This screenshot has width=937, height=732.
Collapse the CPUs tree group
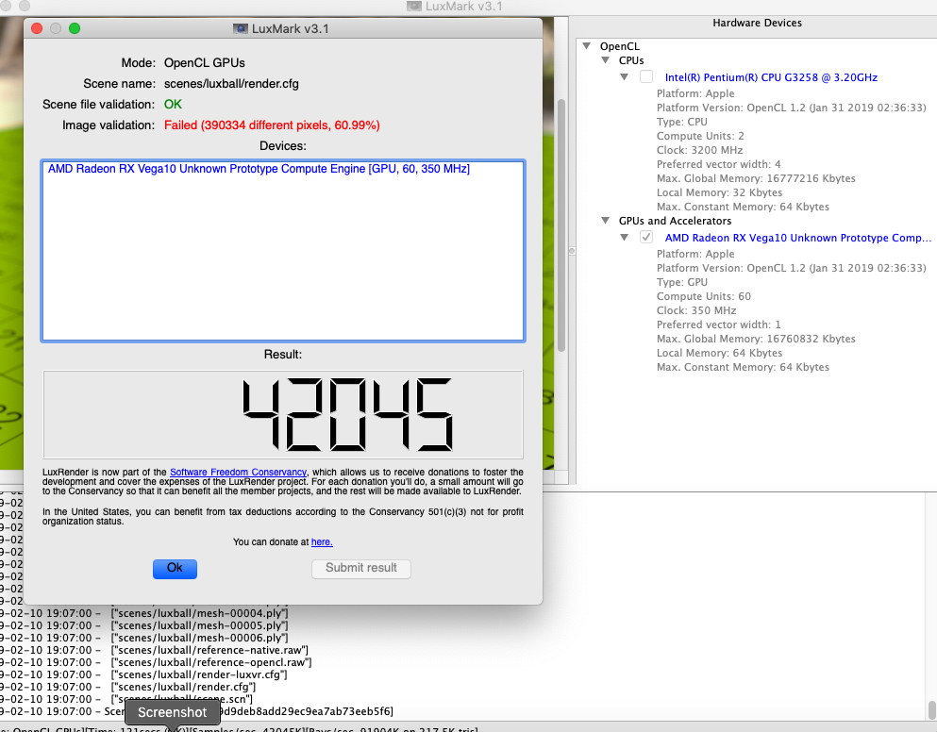(x=606, y=60)
